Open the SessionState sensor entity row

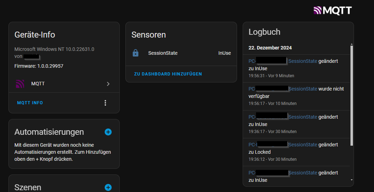pos(181,53)
